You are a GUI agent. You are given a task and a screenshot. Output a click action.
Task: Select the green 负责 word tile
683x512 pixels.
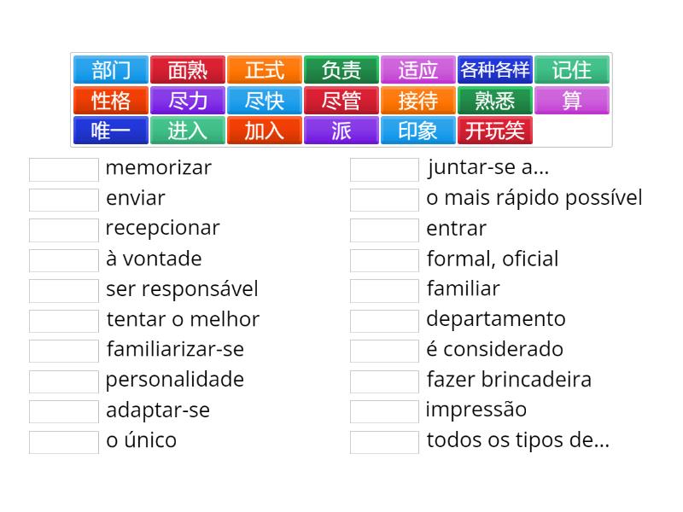(341, 70)
